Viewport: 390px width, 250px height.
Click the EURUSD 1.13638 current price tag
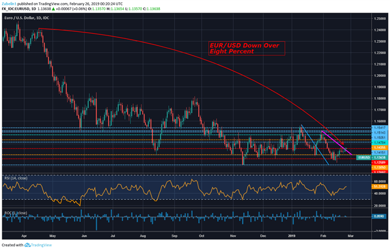coord(371,158)
